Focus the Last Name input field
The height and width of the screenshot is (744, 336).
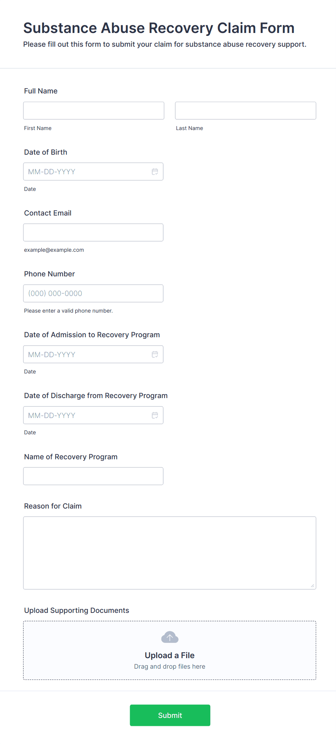(x=246, y=110)
